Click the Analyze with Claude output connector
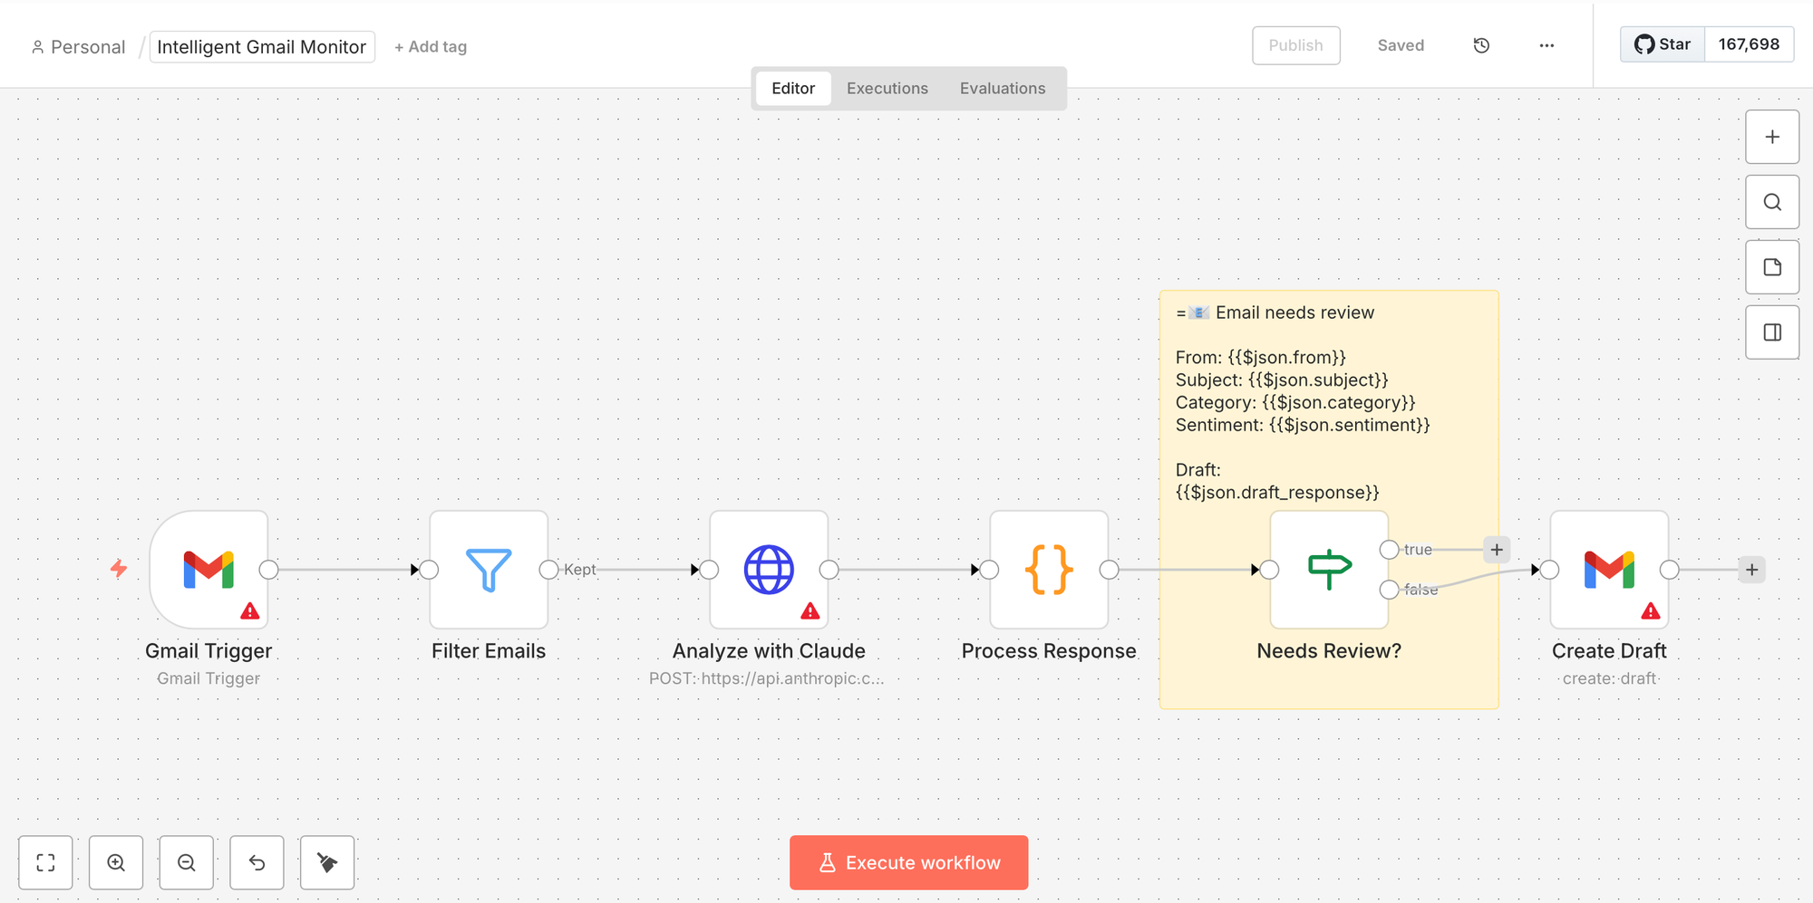The image size is (1813, 903). tap(829, 570)
